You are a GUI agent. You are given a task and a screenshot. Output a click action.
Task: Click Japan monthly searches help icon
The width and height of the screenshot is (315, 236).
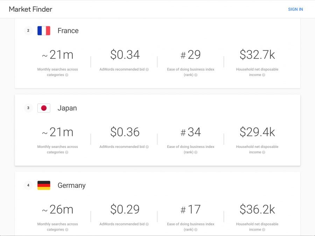pyautogui.click(x=67, y=152)
